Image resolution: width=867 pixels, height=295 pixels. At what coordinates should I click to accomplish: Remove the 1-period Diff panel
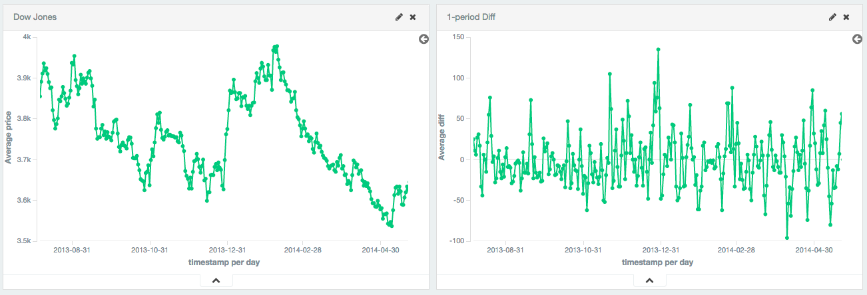pos(846,17)
